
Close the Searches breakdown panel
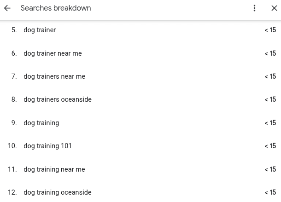[274, 8]
